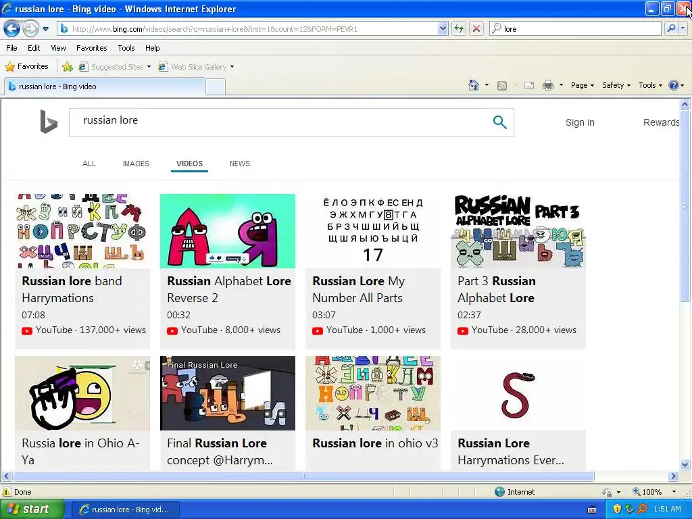The image size is (692, 519).
Task: Click the vertical scrollbar down arrow
Action: (x=685, y=464)
